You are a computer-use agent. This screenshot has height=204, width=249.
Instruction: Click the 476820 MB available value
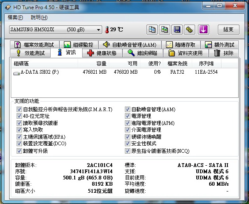pyautogui.click(x=126, y=72)
